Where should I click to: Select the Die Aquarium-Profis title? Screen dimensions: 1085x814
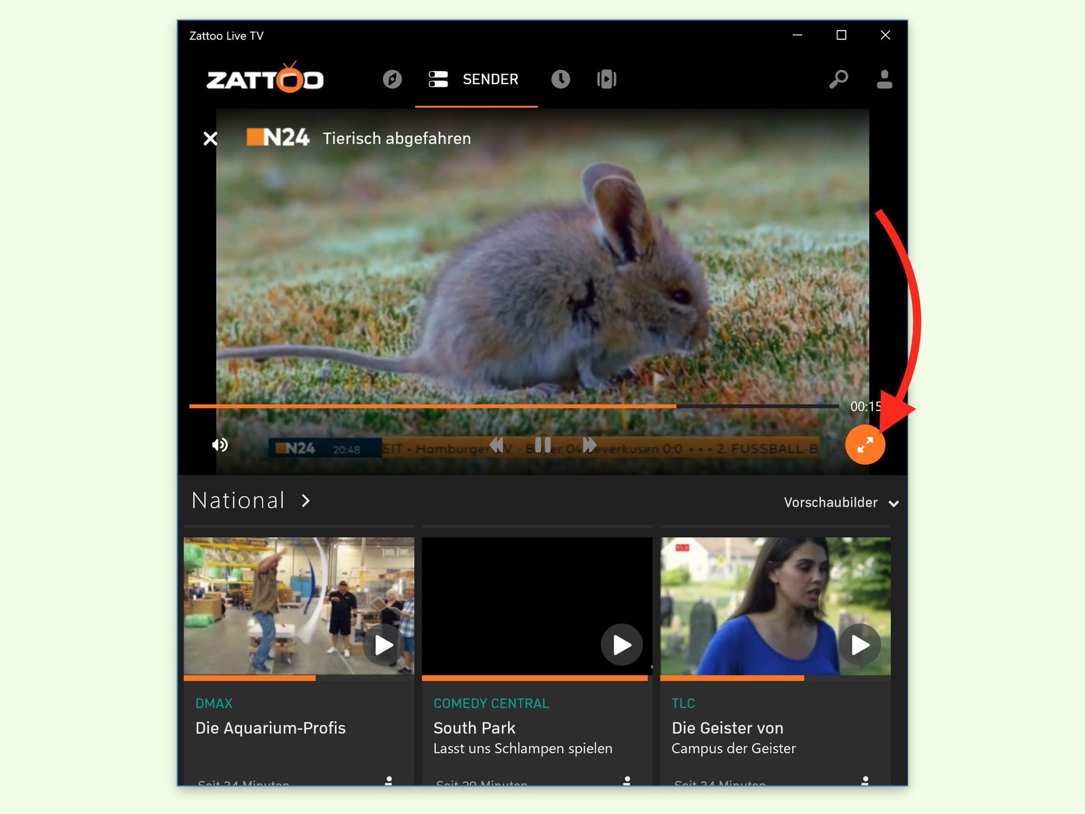(x=271, y=729)
